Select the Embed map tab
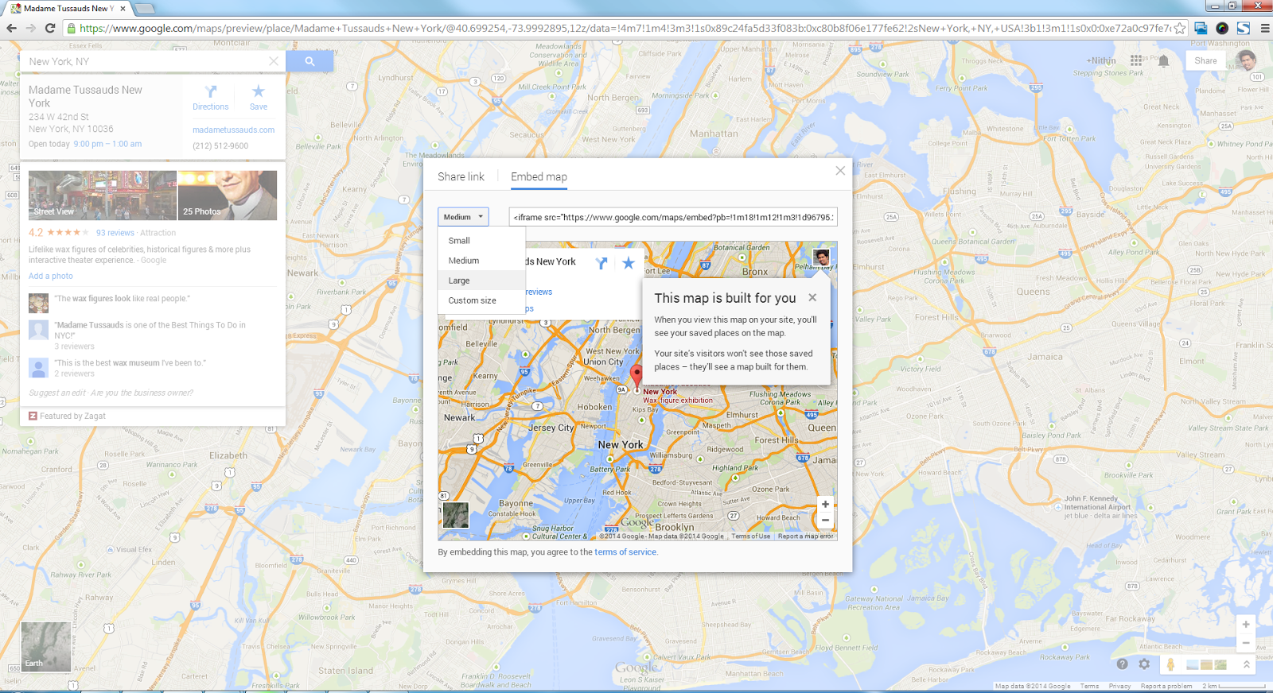The width and height of the screenshot is (1273, 693). (x=539, y=176)
